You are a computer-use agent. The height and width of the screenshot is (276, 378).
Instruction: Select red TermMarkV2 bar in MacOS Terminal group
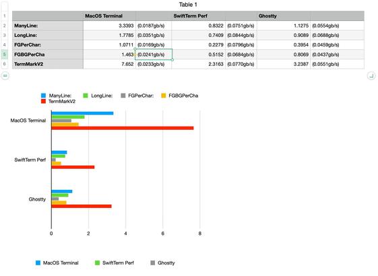click(123, 128)
